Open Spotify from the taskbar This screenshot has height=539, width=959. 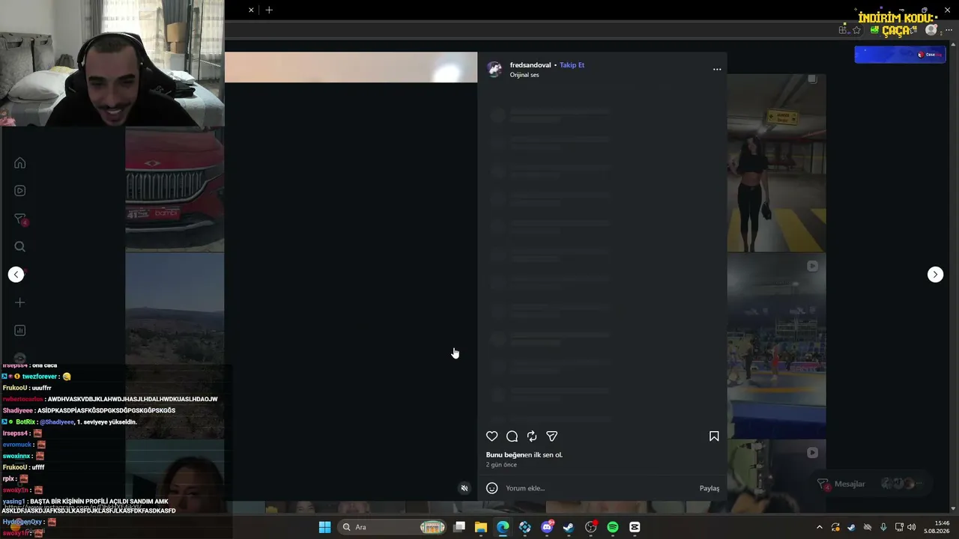tap(613, 527)
